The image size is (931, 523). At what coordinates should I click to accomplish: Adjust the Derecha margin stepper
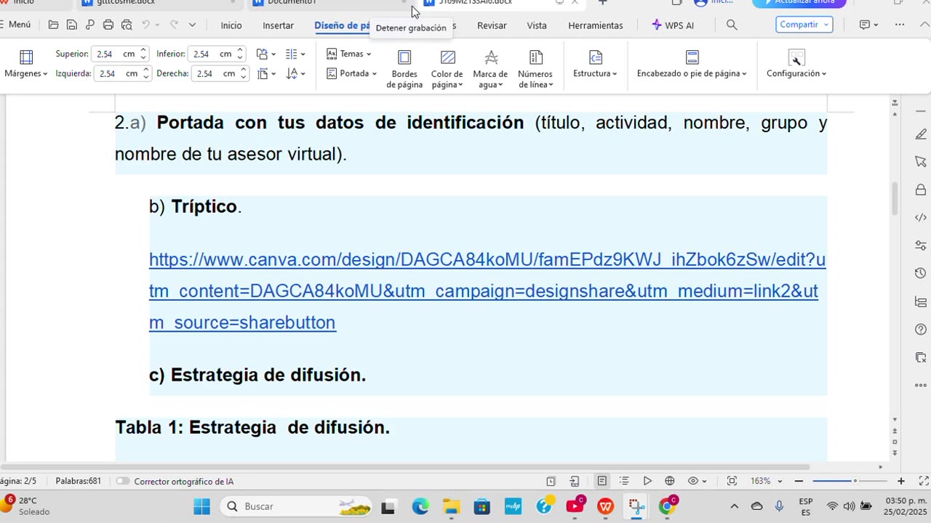click(244, 73)
